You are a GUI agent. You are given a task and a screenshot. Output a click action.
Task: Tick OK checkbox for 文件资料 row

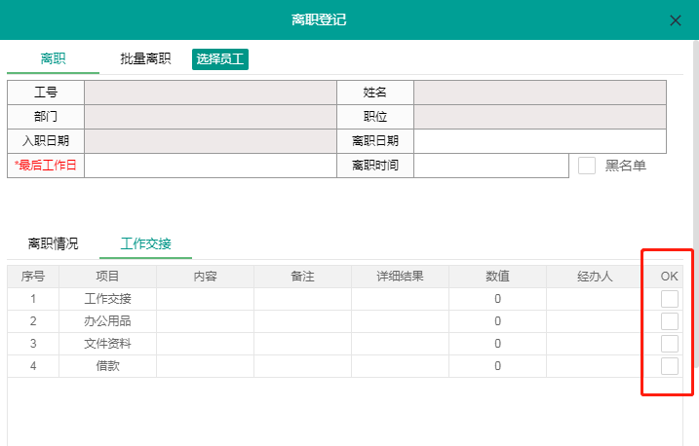[670, 344]
